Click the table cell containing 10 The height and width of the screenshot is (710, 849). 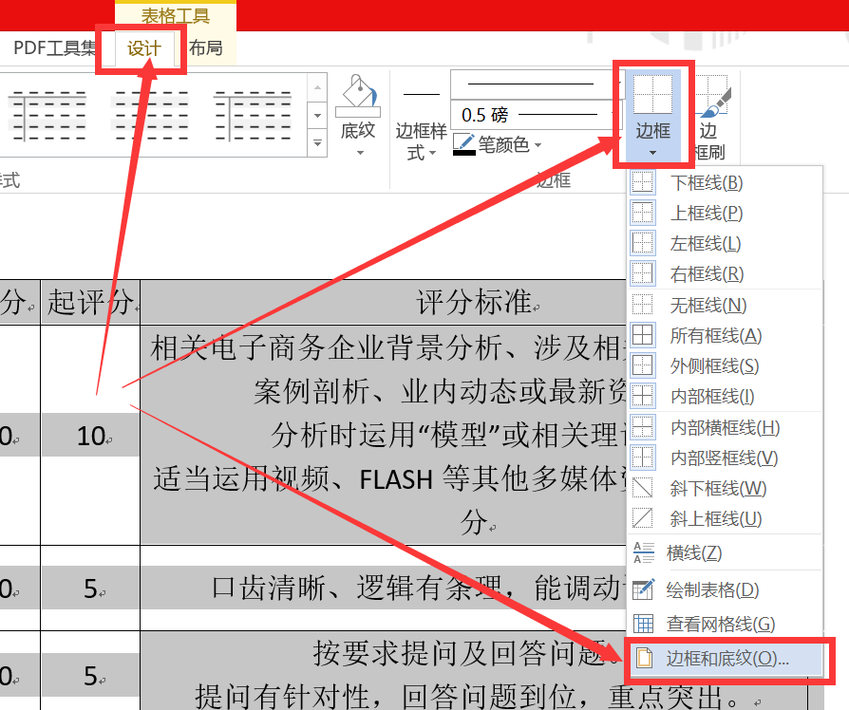coord(90,435)
